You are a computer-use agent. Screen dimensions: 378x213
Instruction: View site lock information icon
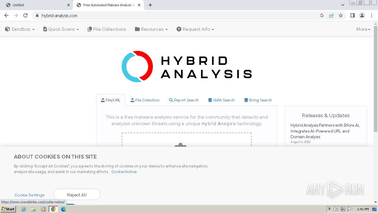[37, 15]
